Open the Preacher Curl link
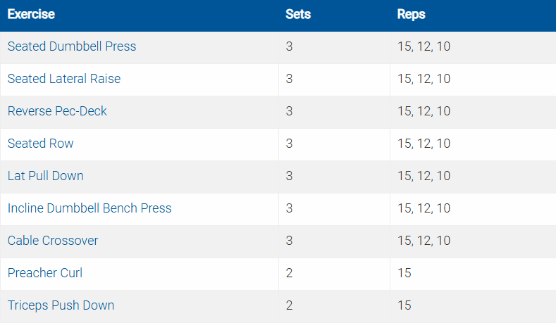The width and height of the screenshot is (556, 323). tap(45, 273)
